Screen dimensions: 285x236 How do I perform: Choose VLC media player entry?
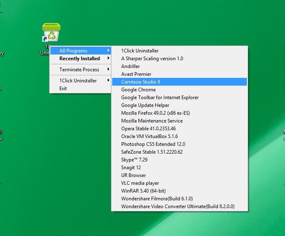click(140, 183)
